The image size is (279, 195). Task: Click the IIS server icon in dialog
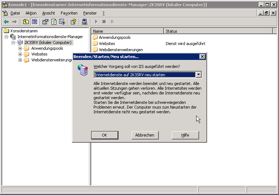tap(83, 70)
